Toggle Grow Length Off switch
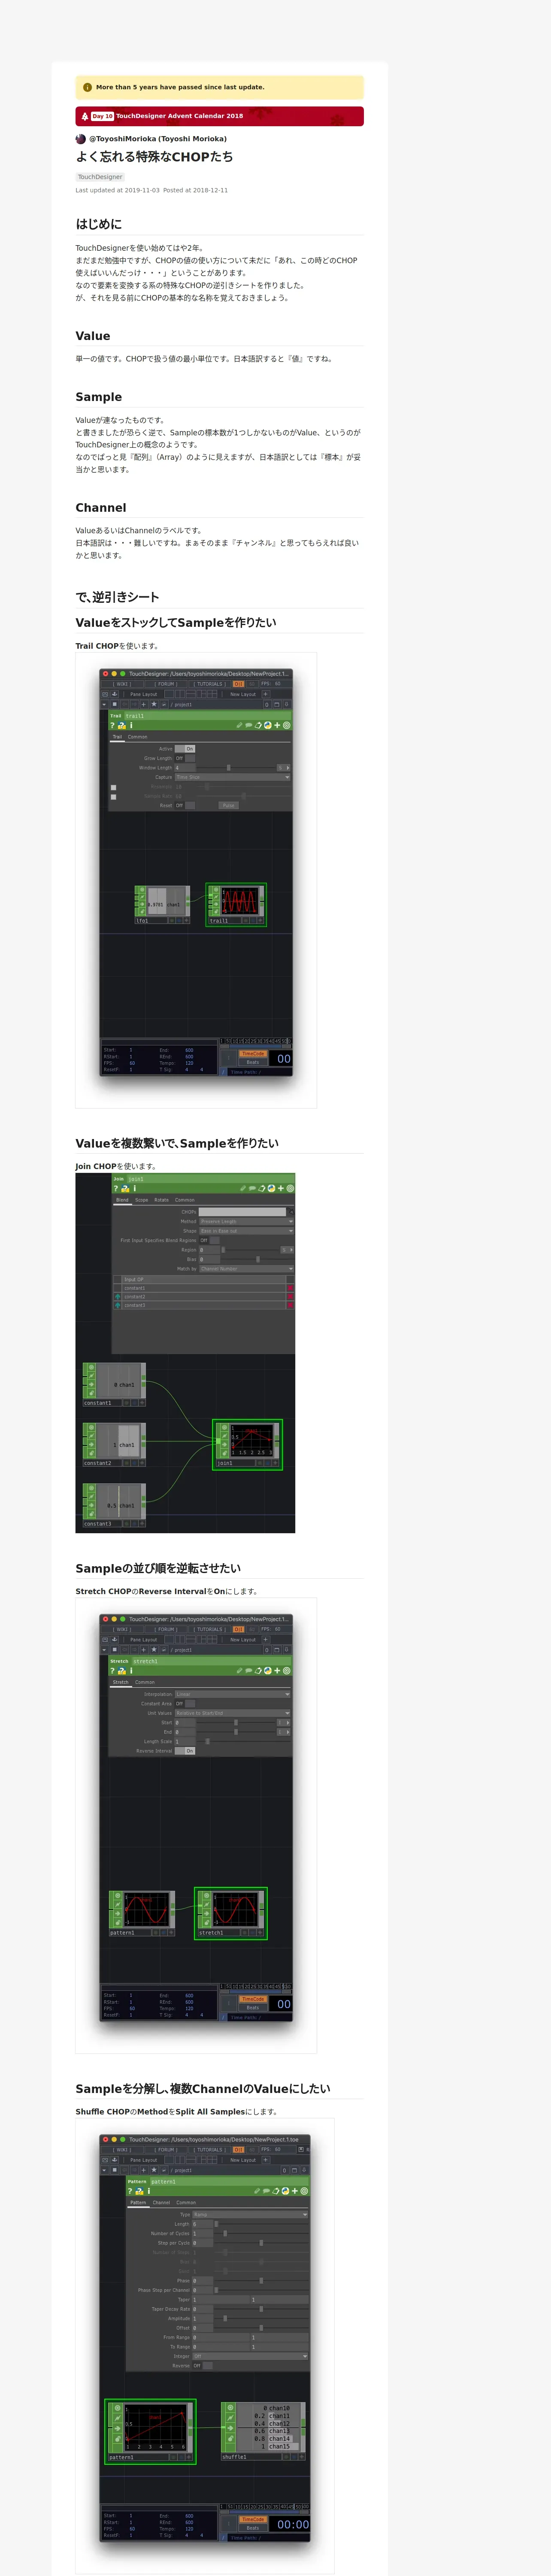This screenshot has width=551, height=2576. tap(185, 758)
